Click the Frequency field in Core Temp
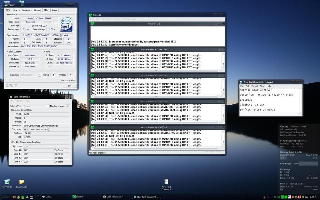The height and width of the screenshot is (200, 320). pos(46,130)
